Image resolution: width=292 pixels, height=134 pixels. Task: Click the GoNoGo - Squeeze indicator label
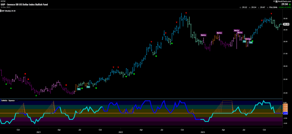coord(8,101)
